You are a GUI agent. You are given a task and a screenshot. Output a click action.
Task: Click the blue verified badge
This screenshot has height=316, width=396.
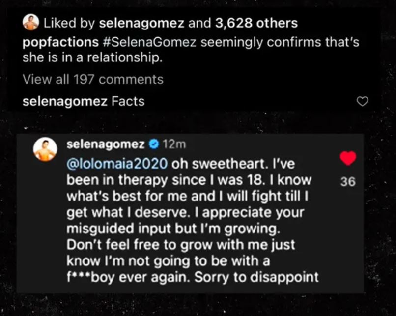click(153, 144)
